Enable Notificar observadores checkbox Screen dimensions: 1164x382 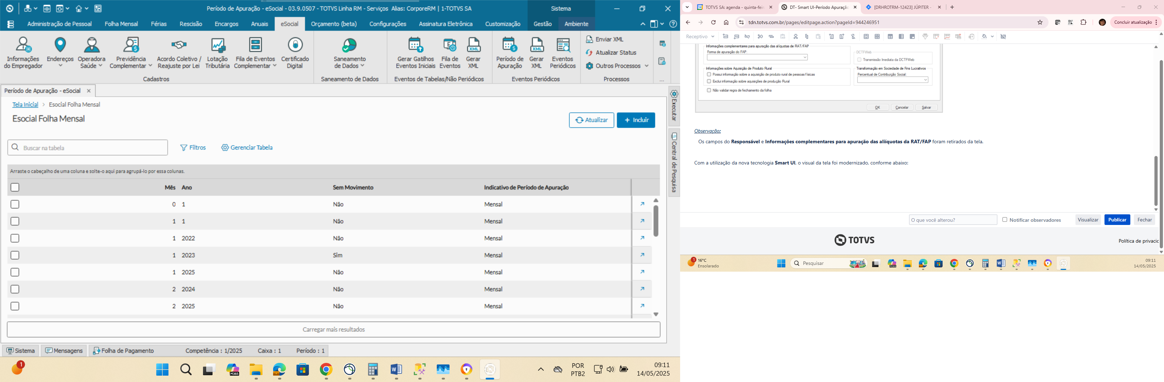(1005, 220)
